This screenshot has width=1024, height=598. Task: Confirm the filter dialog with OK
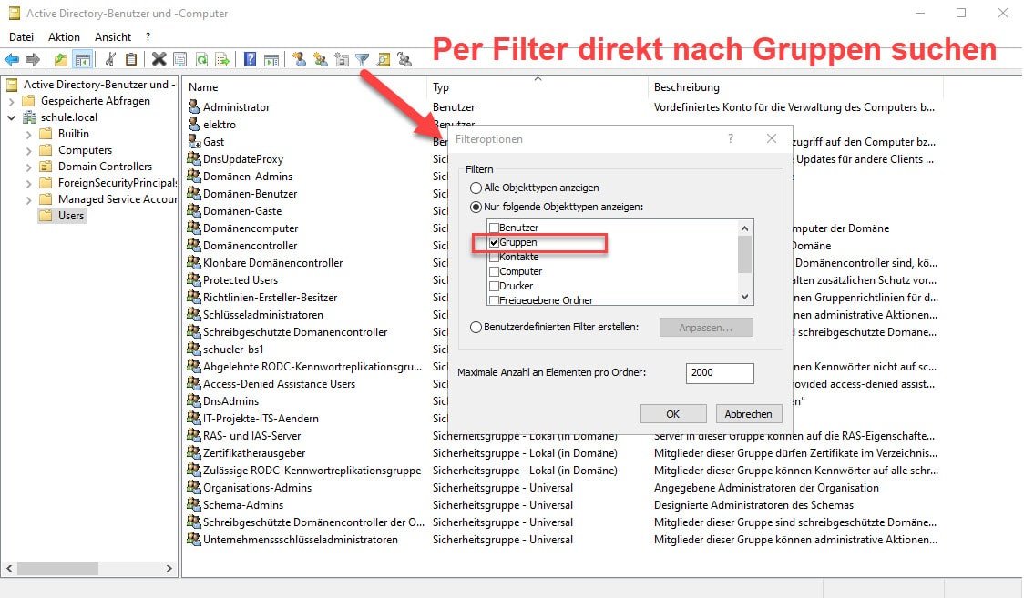673,413
